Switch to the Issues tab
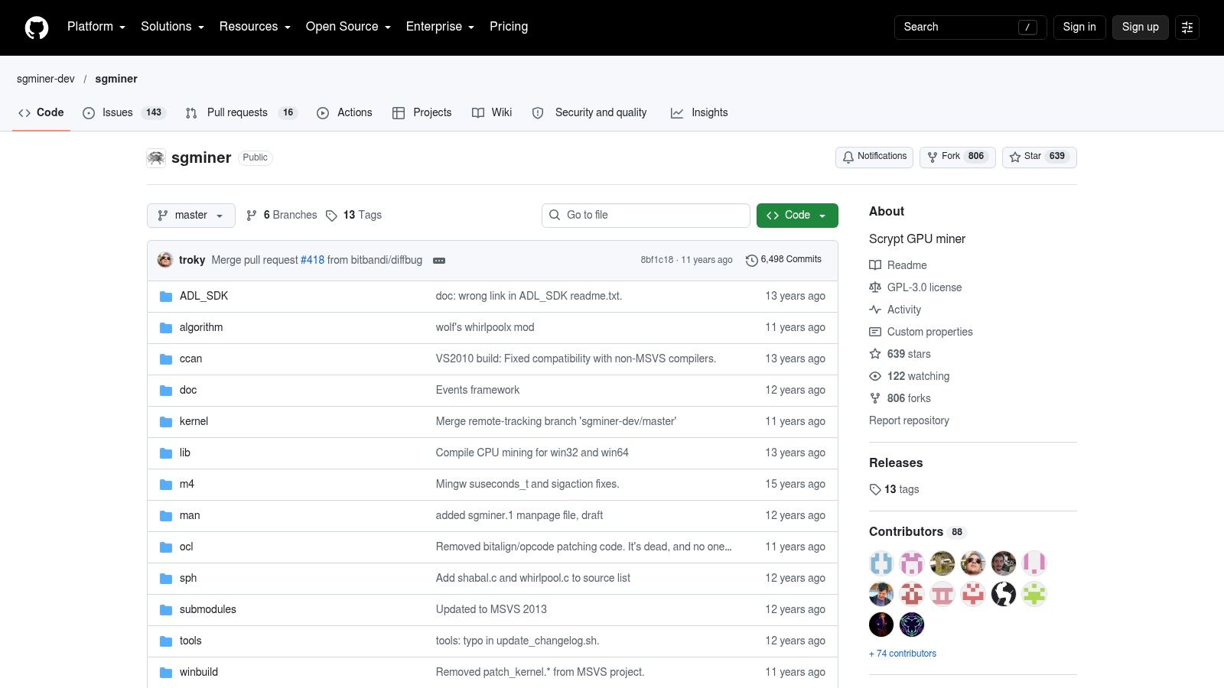The width and height of the screenshot is (1224, 688). click(124, 112)
